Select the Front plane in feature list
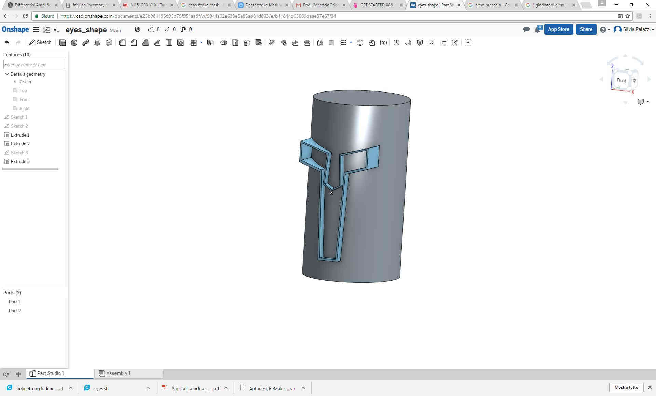Screen dimensions: 656x396 point(25,99)
